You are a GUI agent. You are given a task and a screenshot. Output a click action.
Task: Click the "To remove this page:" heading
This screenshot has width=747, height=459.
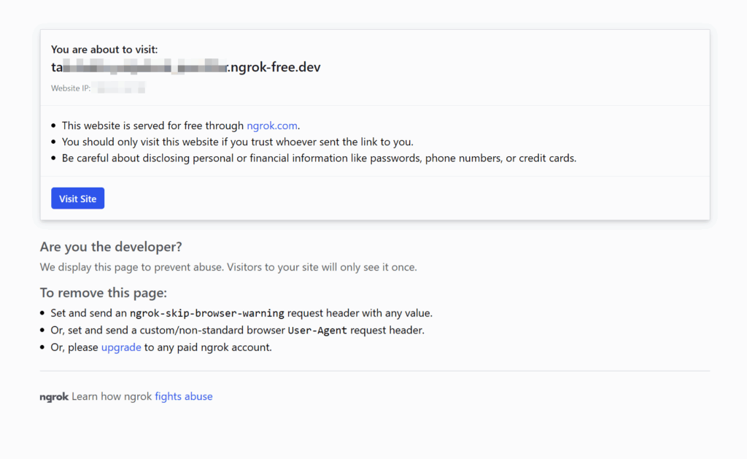pos(104,293)
